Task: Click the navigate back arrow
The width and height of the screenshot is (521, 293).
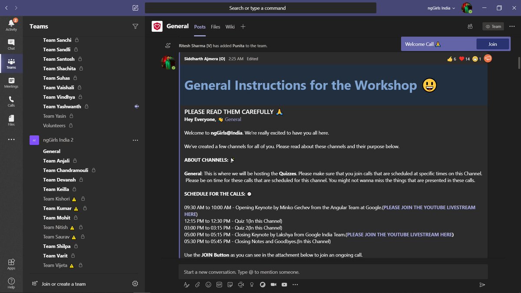Action: [7, 8]
